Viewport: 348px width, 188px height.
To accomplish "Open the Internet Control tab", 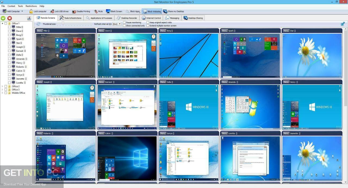I will [151, 18].
